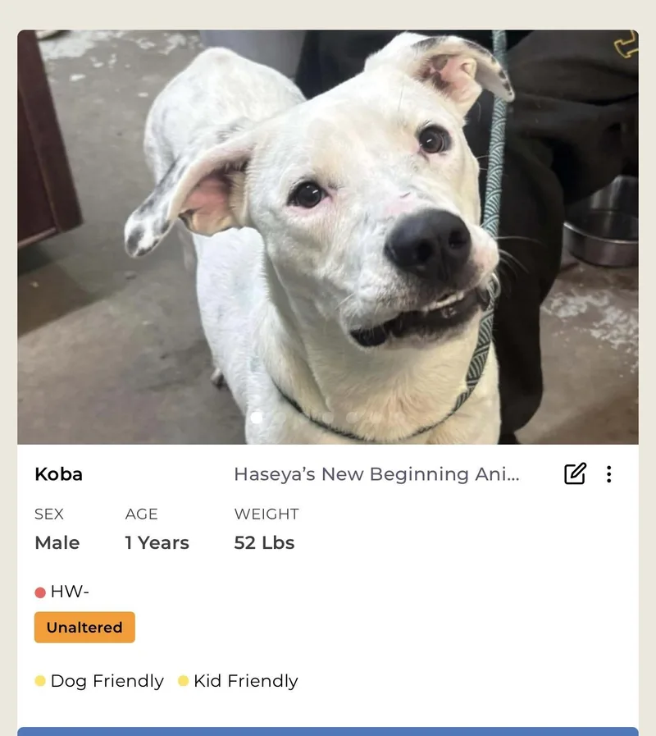Image resolution: width=656 pixels, height=736 pixels.
Task: Click the WEIGHT field heading
Action: pos(266,514)
